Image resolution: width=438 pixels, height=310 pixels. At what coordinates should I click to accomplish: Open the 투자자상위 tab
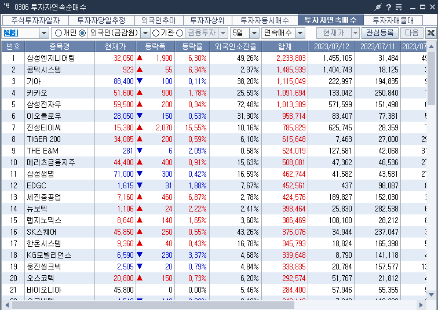coord(207,20)
